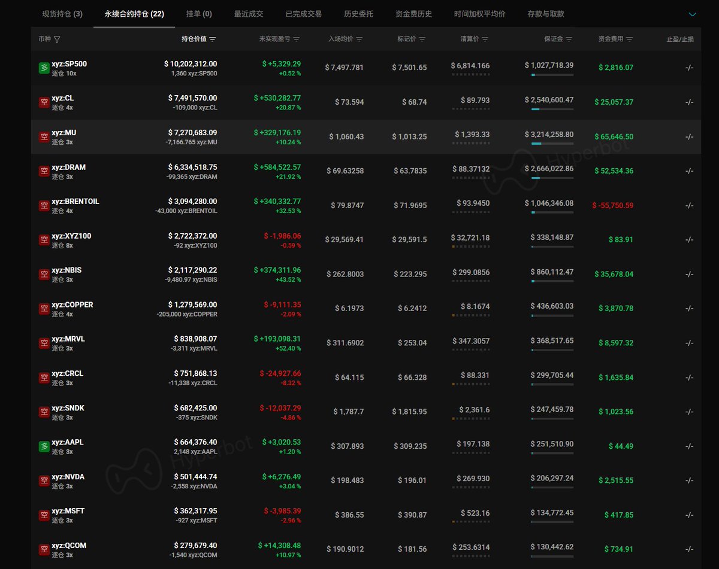Click the short badge on xyz:MU row
This screenshot has height=569, width=719.
tap(44, 137)
